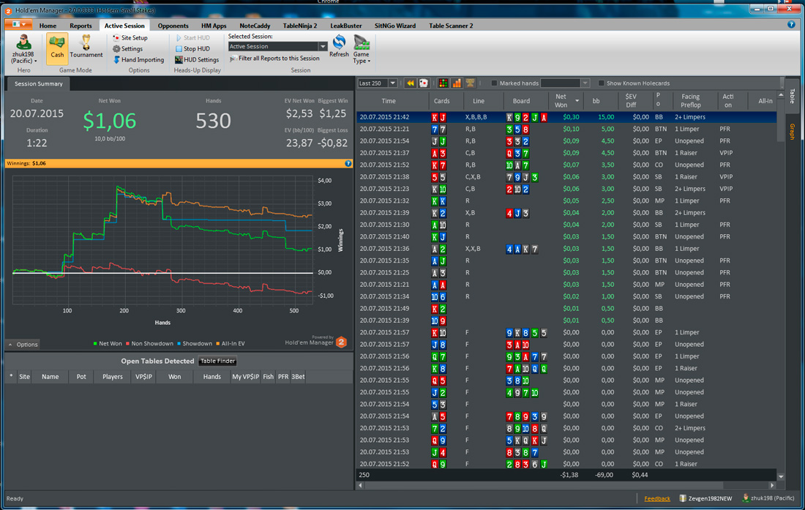Click the hands table horizontal scrollbar
The image size is (805, 510).
coord(544,485)
